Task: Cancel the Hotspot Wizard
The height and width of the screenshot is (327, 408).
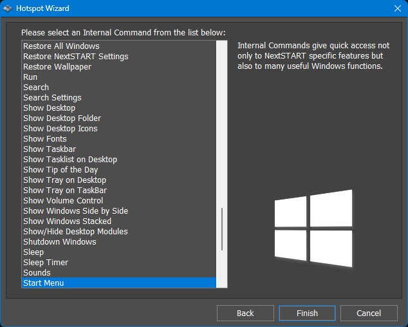Action: click(369, 313)
